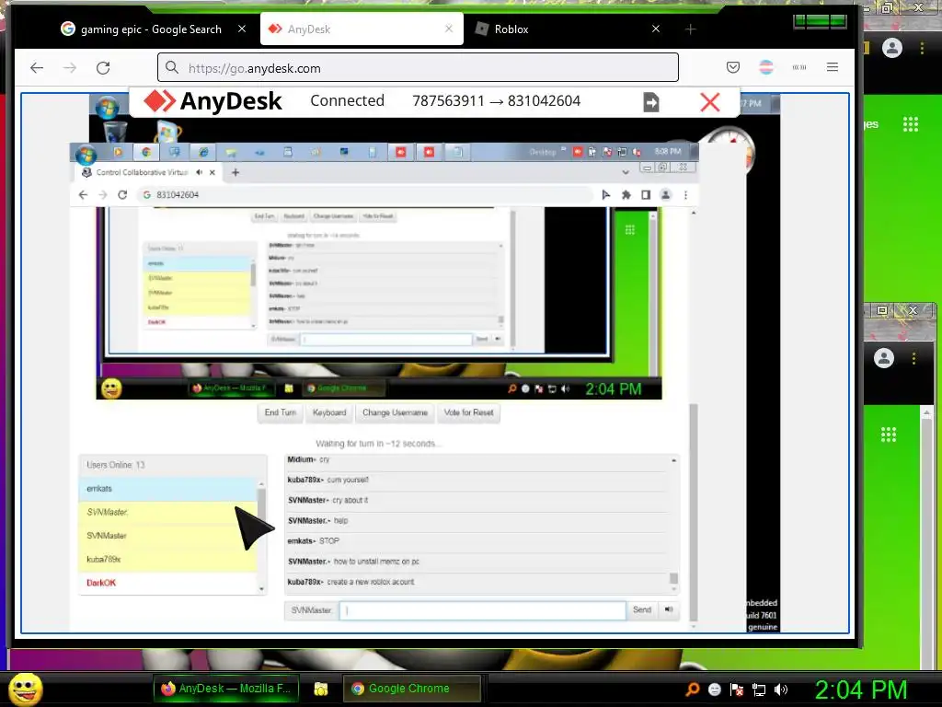Go back in the Firefox browser
The image size is (942, 707).
click(37, 67)
